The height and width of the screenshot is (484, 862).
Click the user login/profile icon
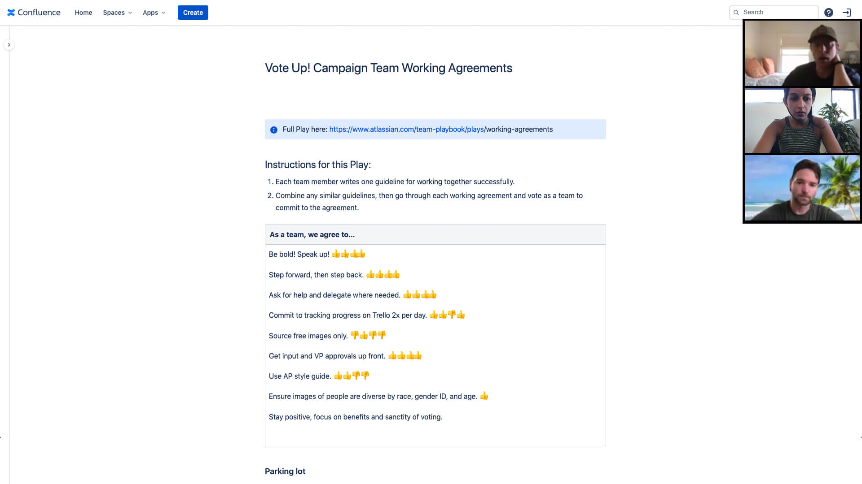[847, 13]
